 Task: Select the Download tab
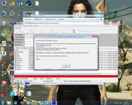[17, 28]
